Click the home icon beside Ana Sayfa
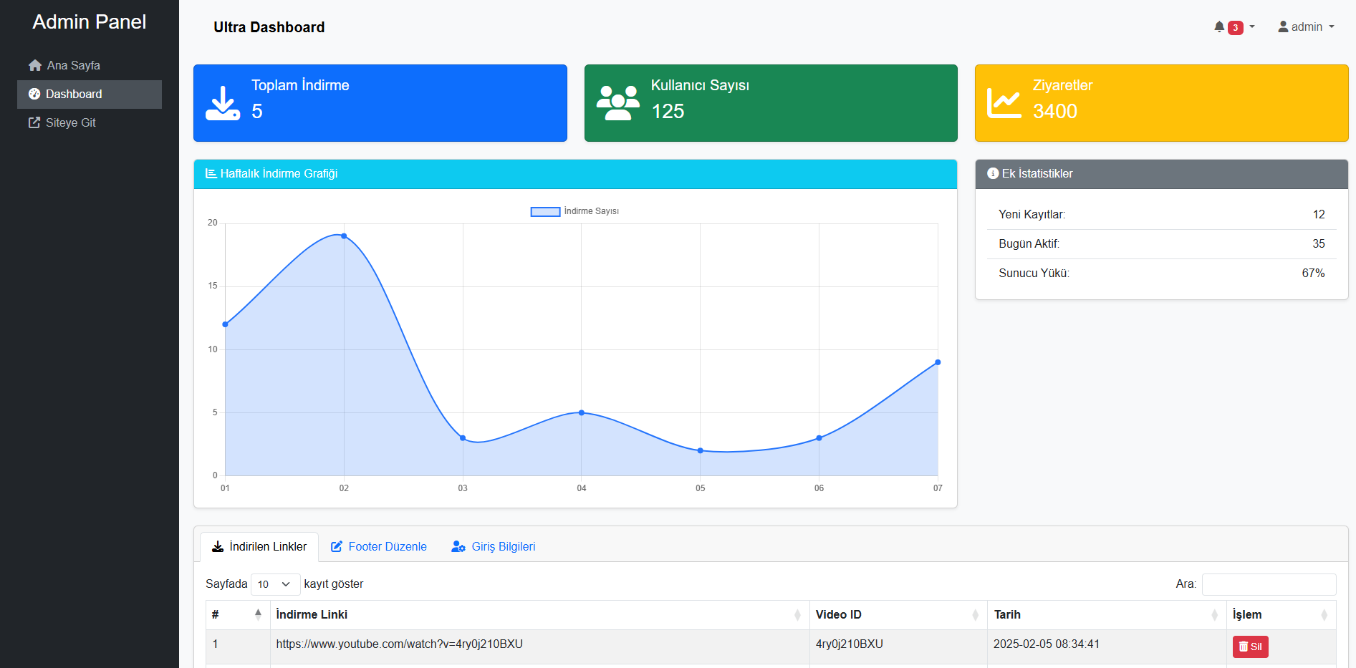The image size is (1356, 668). pos(35,65)
